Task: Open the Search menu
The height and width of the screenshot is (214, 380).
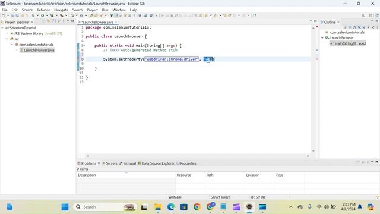Action: [x=77, y=10]
